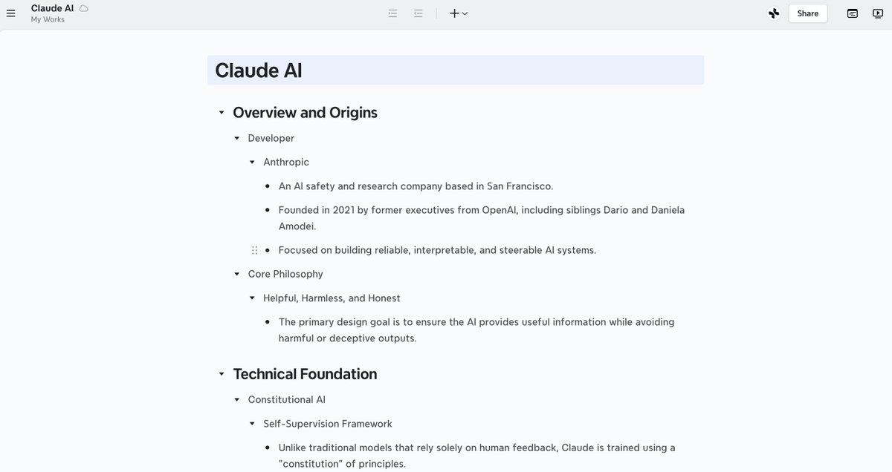
Task: Click the Share button
Action: [808, 13]
